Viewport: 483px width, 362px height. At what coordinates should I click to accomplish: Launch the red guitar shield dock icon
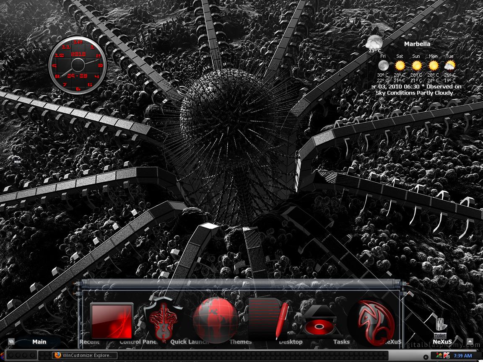[163, 319]
